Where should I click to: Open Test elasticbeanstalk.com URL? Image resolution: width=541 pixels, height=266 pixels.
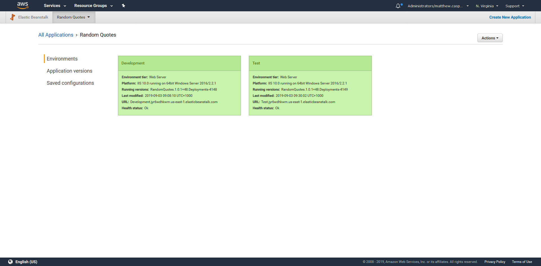[x=298, y=102]
